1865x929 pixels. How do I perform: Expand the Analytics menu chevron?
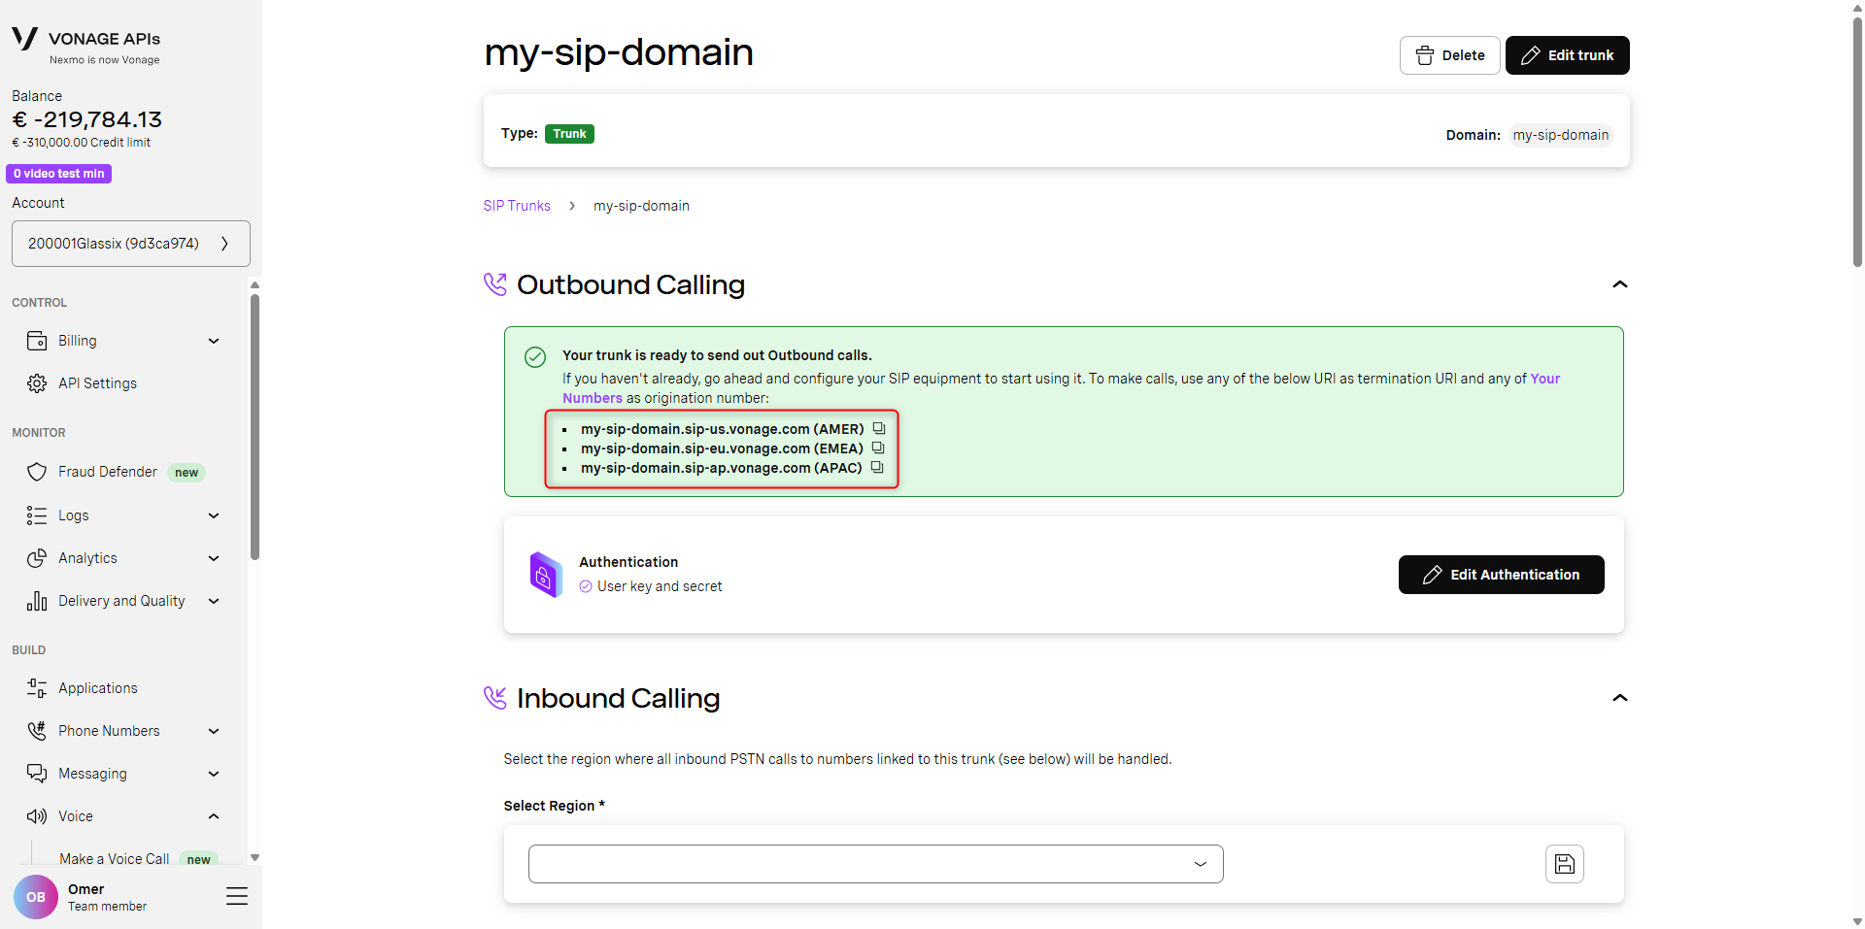click(x=214, y=558)
